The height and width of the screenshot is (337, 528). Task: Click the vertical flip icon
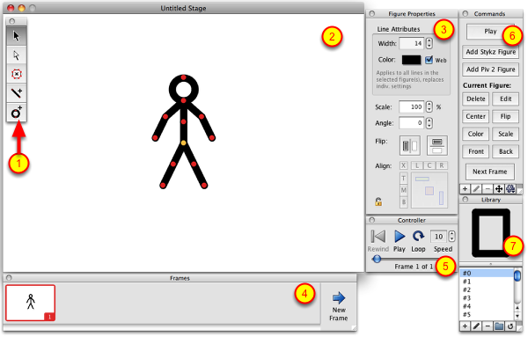[437, 146]
